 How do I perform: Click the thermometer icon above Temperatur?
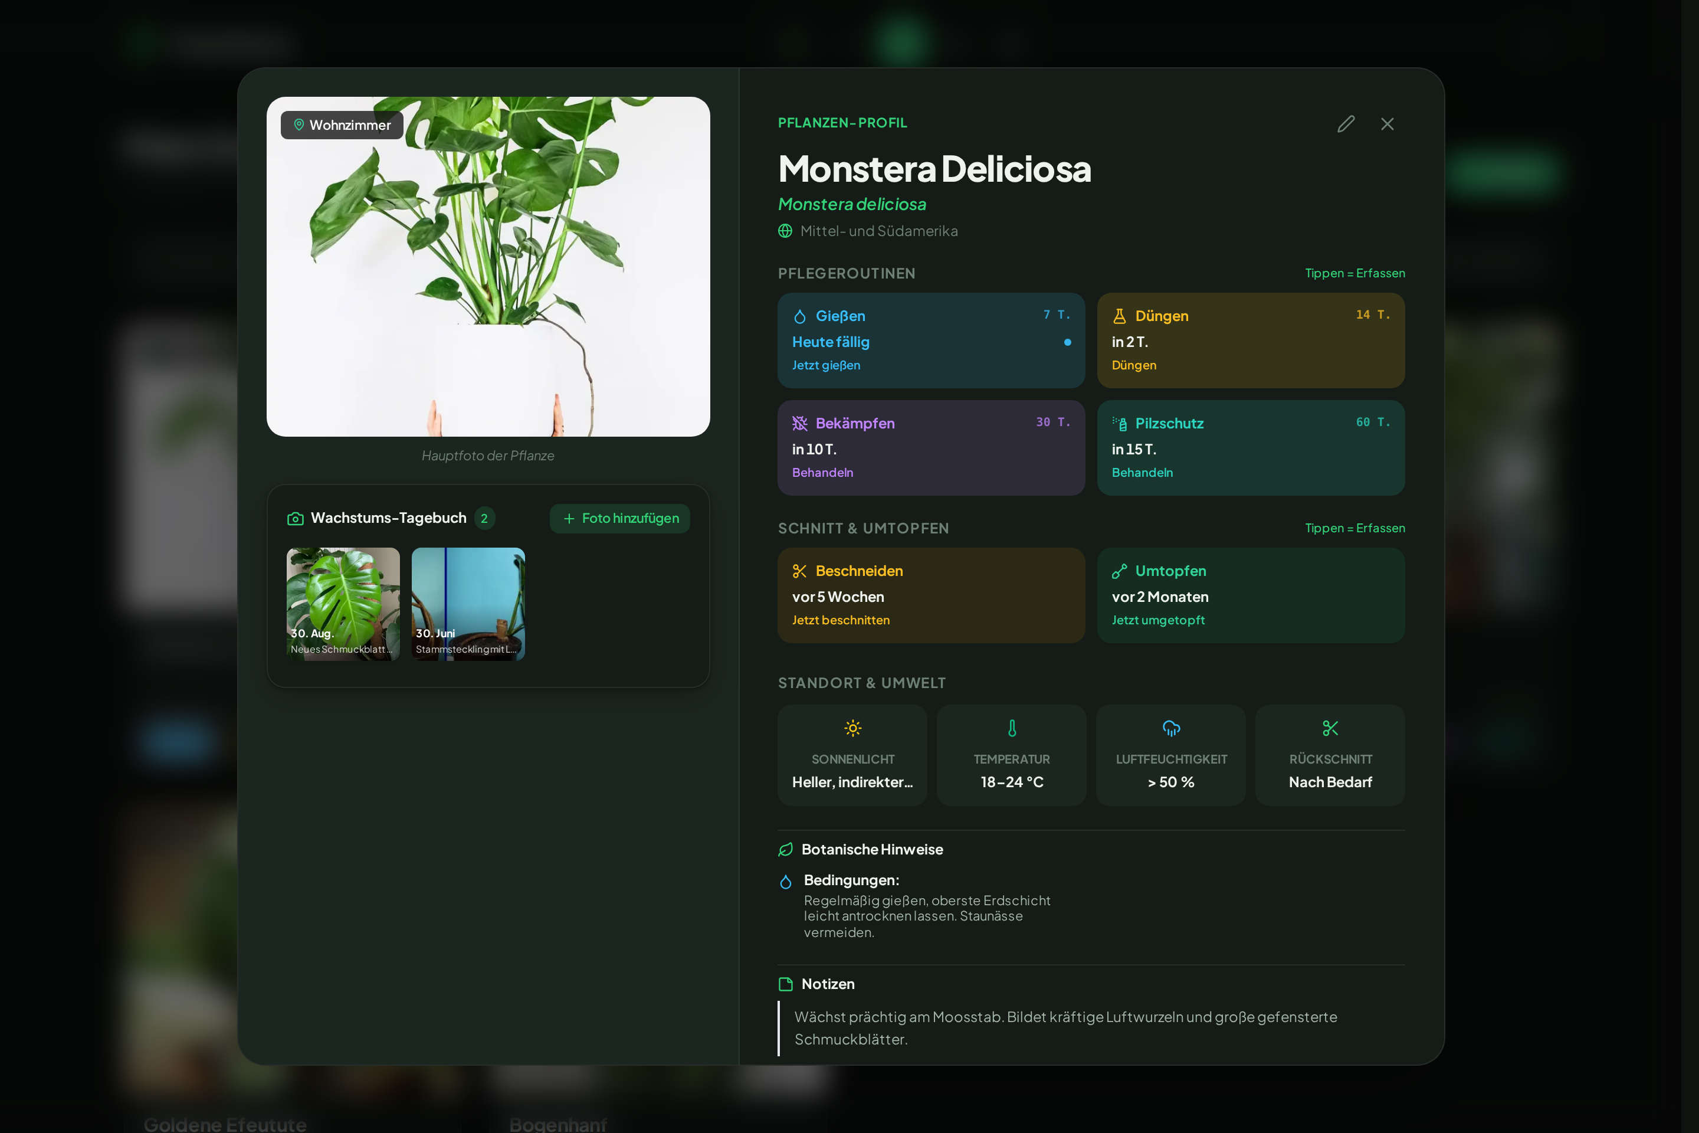tap(1012, 728)
